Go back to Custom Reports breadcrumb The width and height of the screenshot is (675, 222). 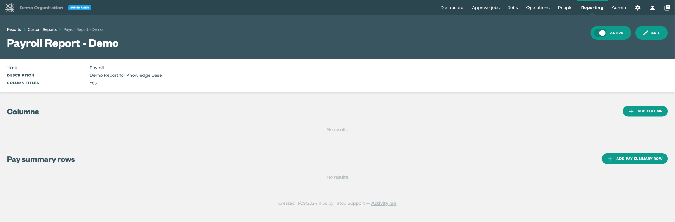pyautogui.click(x=42, y=29)
